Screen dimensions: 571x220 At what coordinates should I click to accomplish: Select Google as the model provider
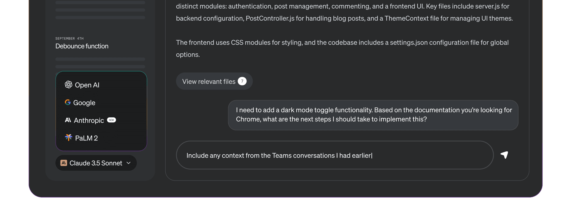[x=84, y=102]
